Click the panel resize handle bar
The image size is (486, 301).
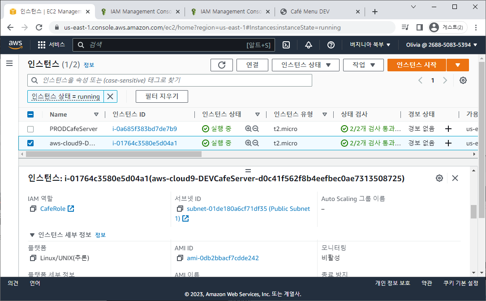(x=248, y=170)
